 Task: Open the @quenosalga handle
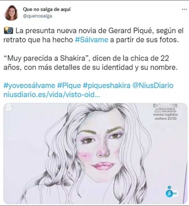pyautogui.click(x=38, y=16)
